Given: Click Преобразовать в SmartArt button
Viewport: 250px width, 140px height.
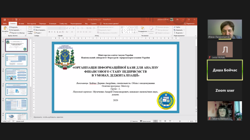Looking at the screenshot, I should (x=108, y=33).
